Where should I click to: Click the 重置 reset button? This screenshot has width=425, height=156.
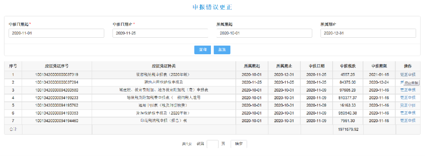pyautogui.click(x=222, y=50)
